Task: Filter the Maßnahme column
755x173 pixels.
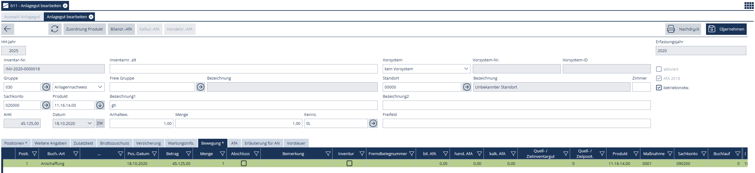Action: coord(670,154)
